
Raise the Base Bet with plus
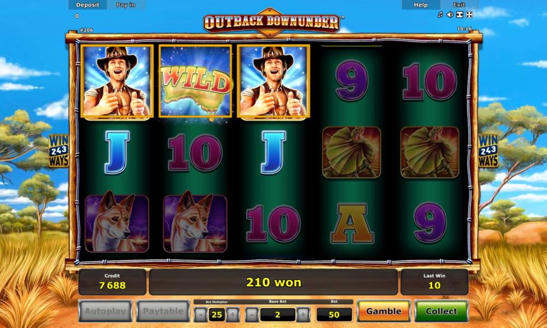pos(303,315)
